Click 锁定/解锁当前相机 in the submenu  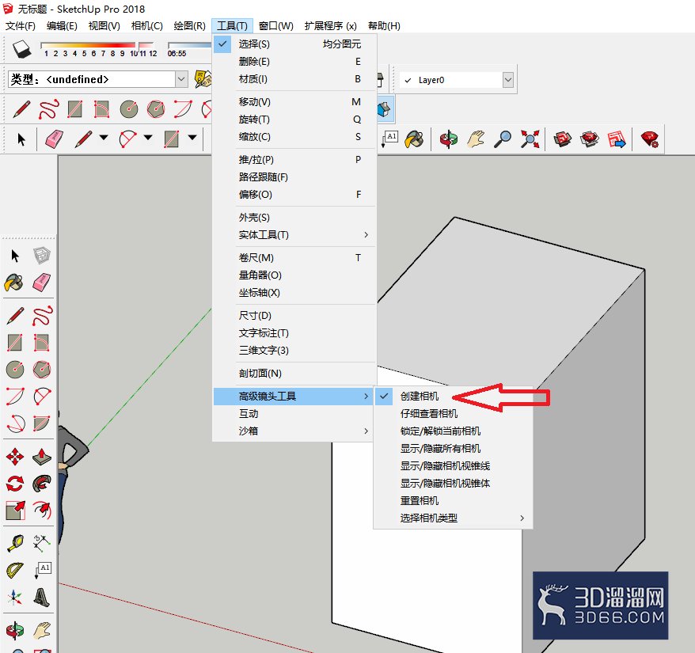(453, 431)
